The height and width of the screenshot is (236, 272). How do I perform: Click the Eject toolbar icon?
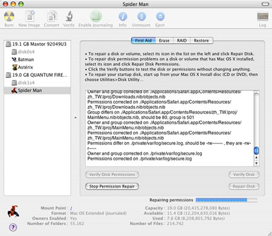[160, 16]
